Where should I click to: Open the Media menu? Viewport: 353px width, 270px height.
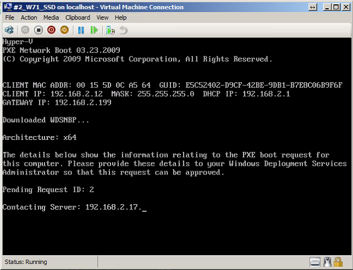coord(51,18)
